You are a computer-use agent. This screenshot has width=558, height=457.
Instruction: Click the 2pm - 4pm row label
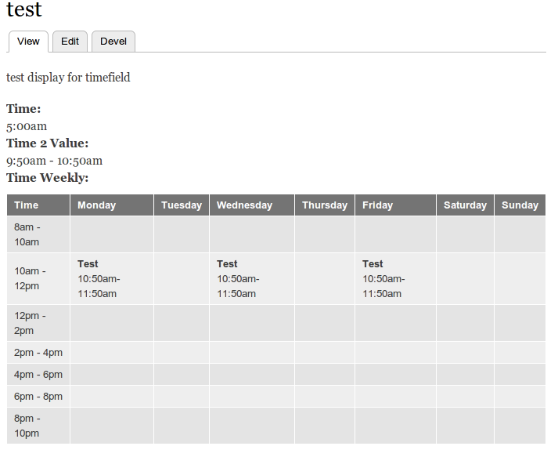pyautogui.click(x=38, y=353)
